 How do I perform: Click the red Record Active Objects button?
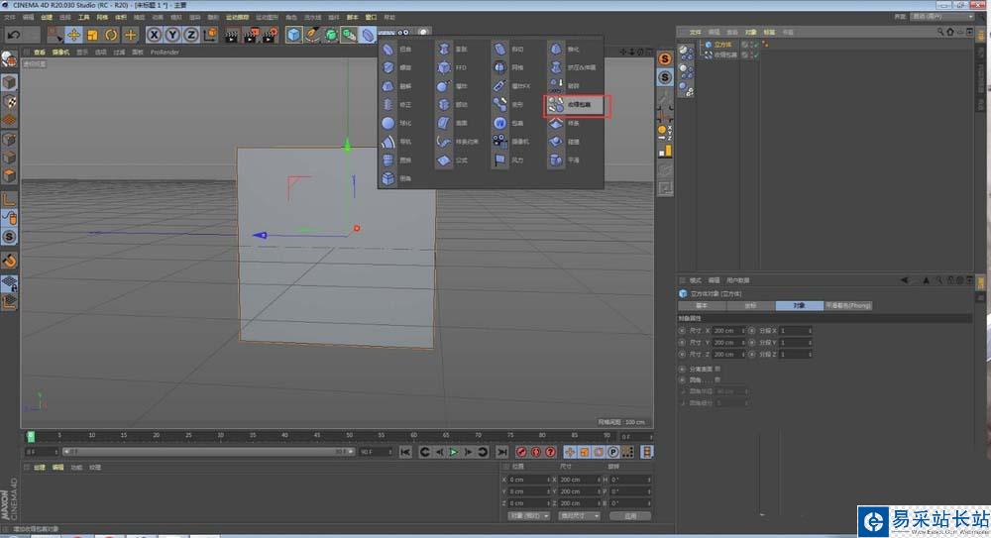click(521, 452)
